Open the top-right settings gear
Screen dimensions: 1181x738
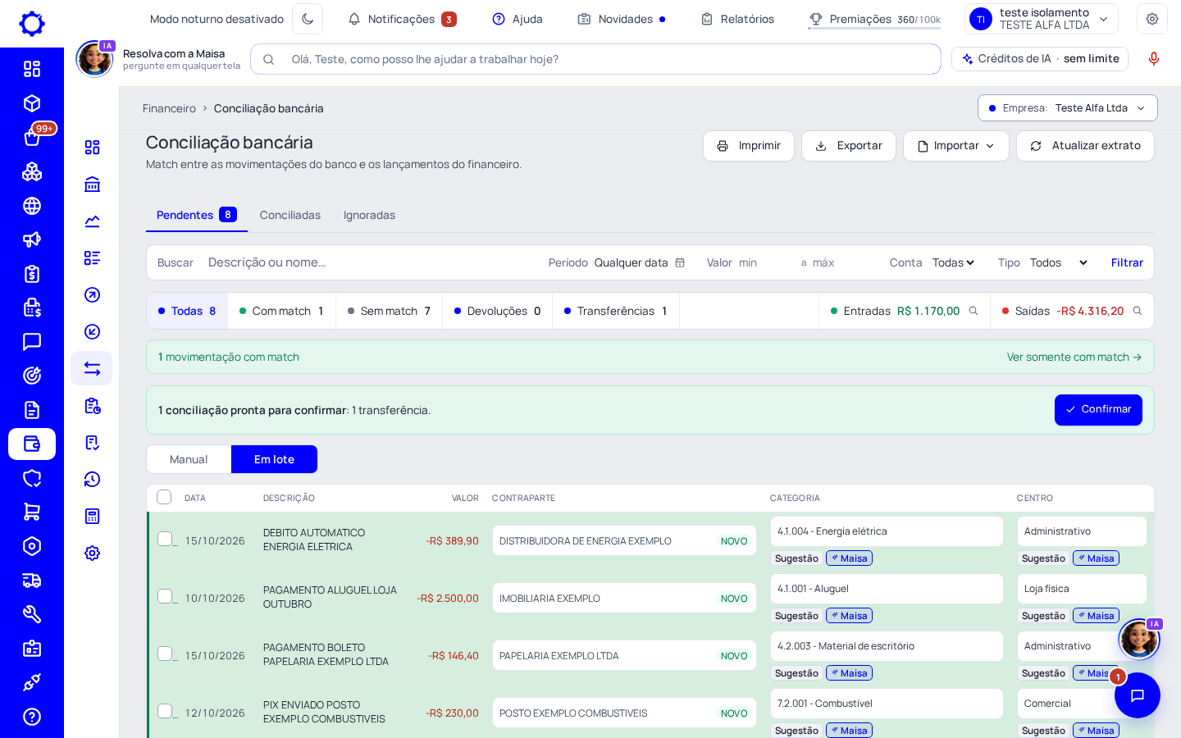[1152, 19]
